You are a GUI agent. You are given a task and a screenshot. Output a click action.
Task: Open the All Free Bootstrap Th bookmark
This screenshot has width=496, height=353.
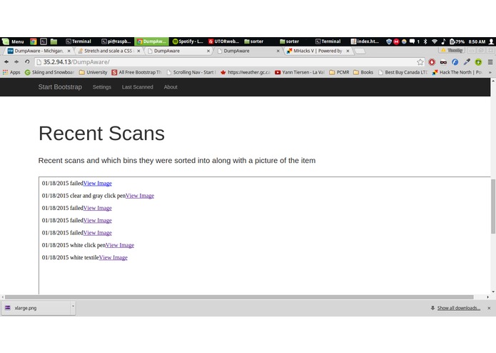[136, 72]
